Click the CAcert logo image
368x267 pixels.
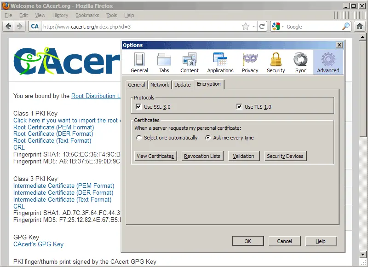click(x=67, y=61)
